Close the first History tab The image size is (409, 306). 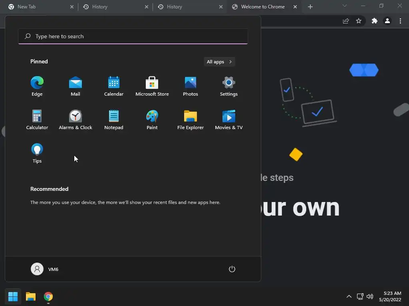point(146,7)
